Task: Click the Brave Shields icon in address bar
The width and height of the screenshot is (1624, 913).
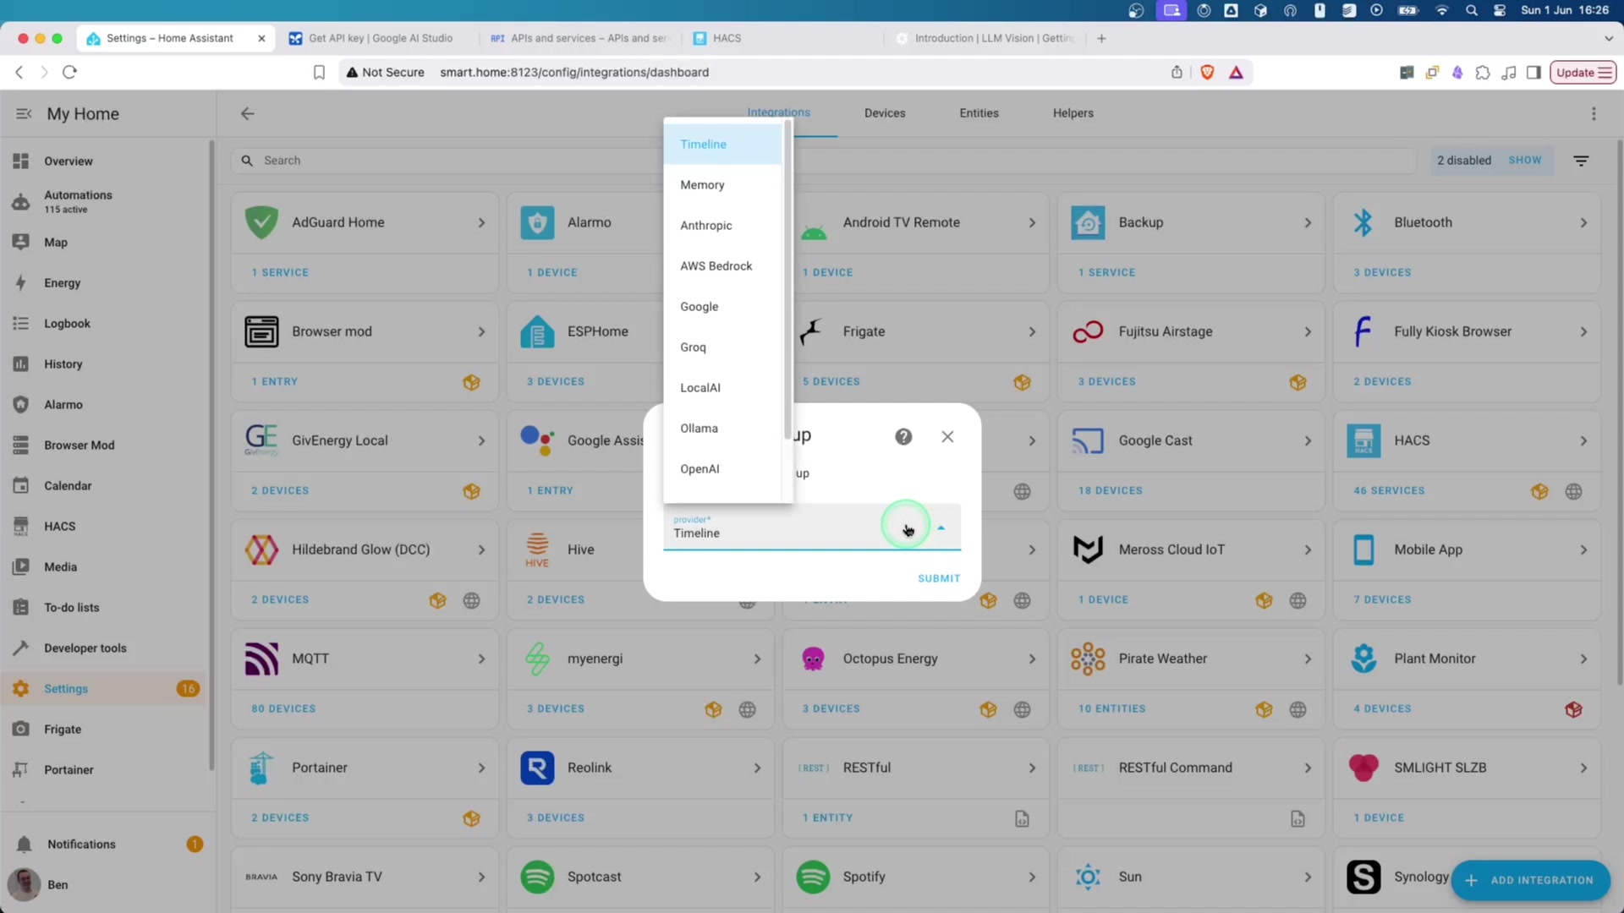Action: click(1207, 73)
